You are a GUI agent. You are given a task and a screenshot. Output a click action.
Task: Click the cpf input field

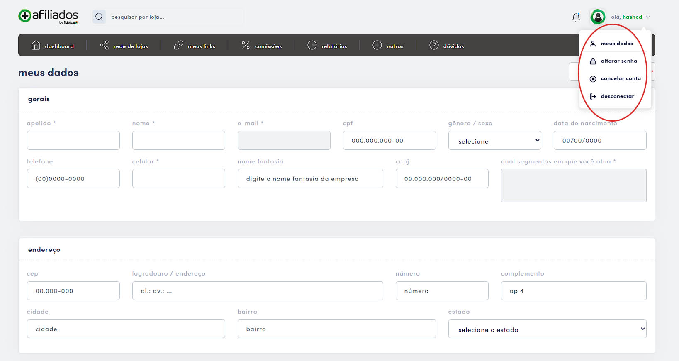[x=389, y=140]
